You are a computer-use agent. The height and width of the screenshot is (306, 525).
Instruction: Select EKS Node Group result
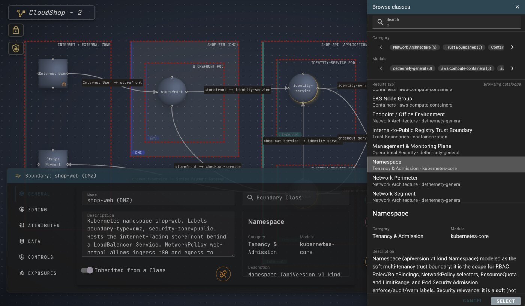click(x=446, y=101)
